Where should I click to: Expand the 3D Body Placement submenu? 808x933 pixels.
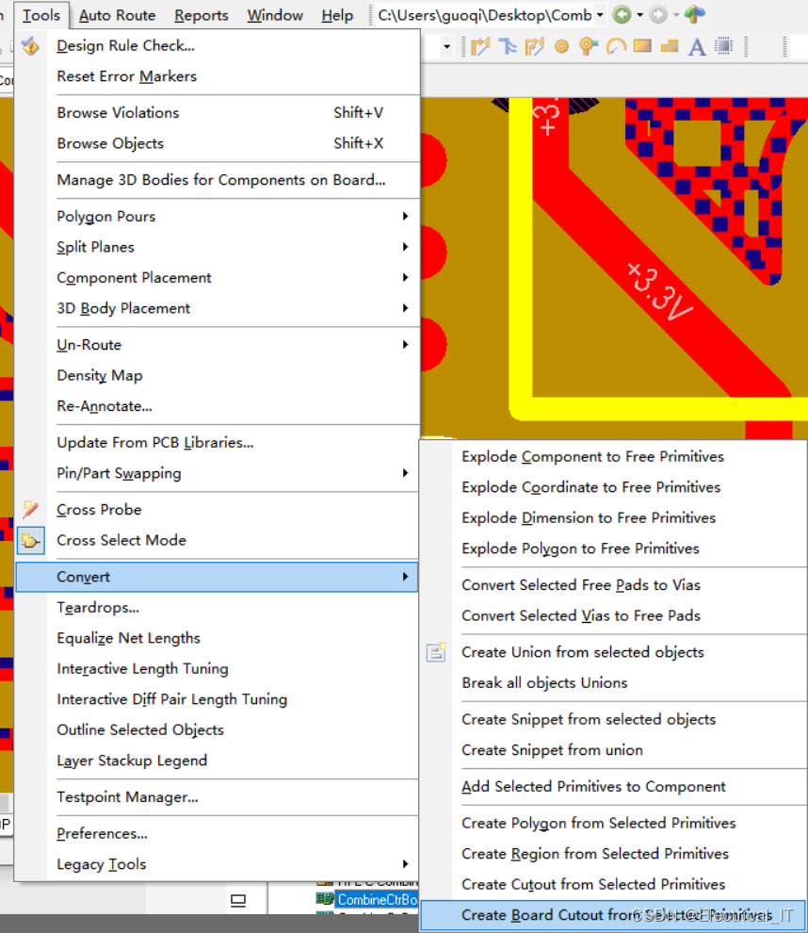(217, 308)
